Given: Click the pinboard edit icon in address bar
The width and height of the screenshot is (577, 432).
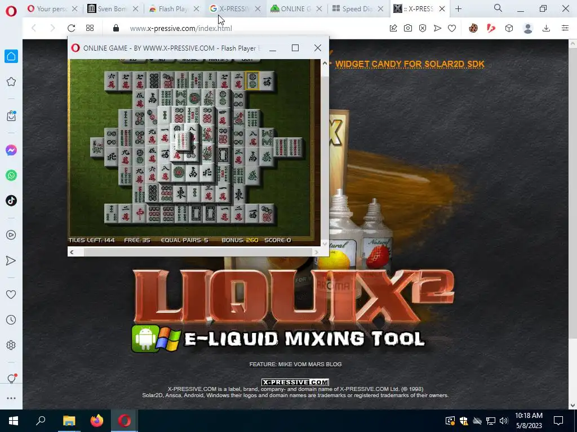Looking at the screenshot, I should [x=393, y=28].
